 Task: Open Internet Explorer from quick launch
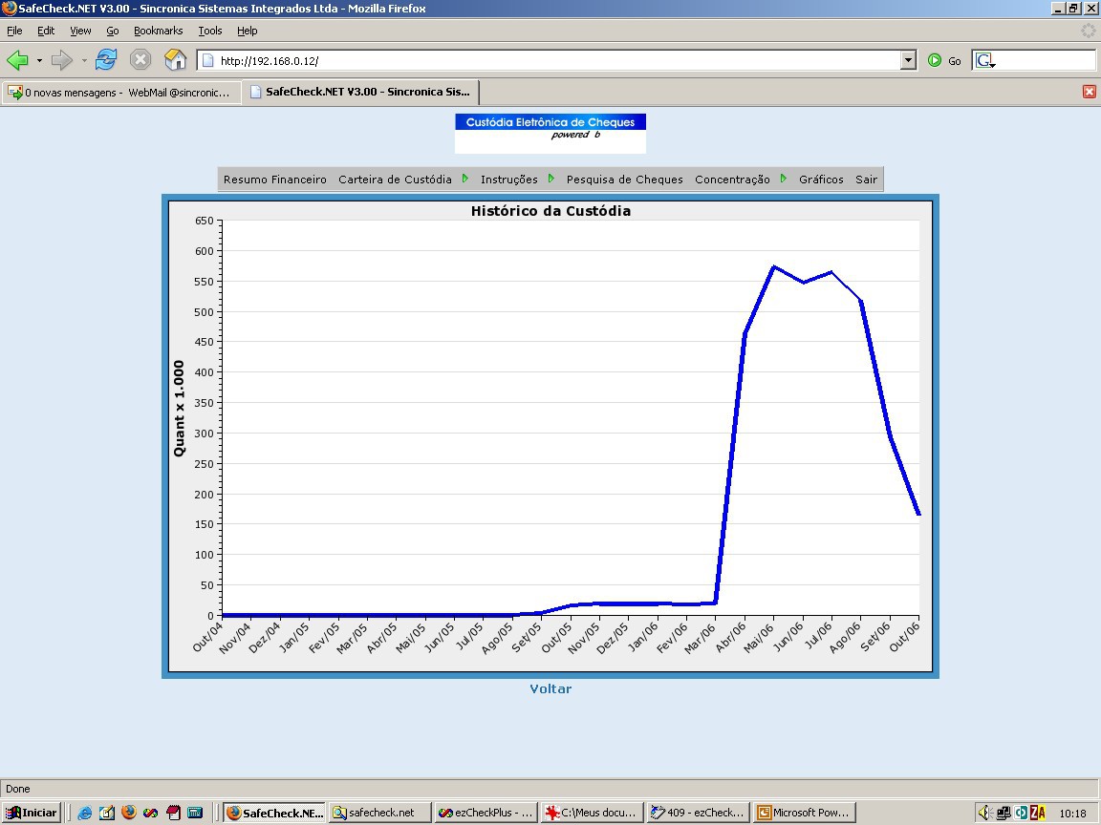tap(84, 813)
